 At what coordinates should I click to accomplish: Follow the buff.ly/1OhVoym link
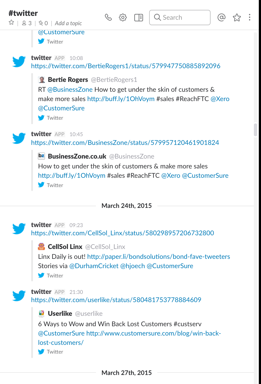pos(72,175)
